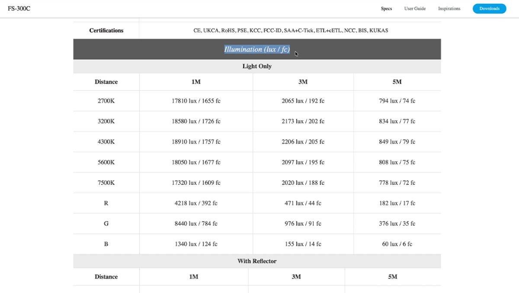Select the With Reflector section header
Image resolution: width=519 pixels, height=293 pixels.
[x=257, y=261]
